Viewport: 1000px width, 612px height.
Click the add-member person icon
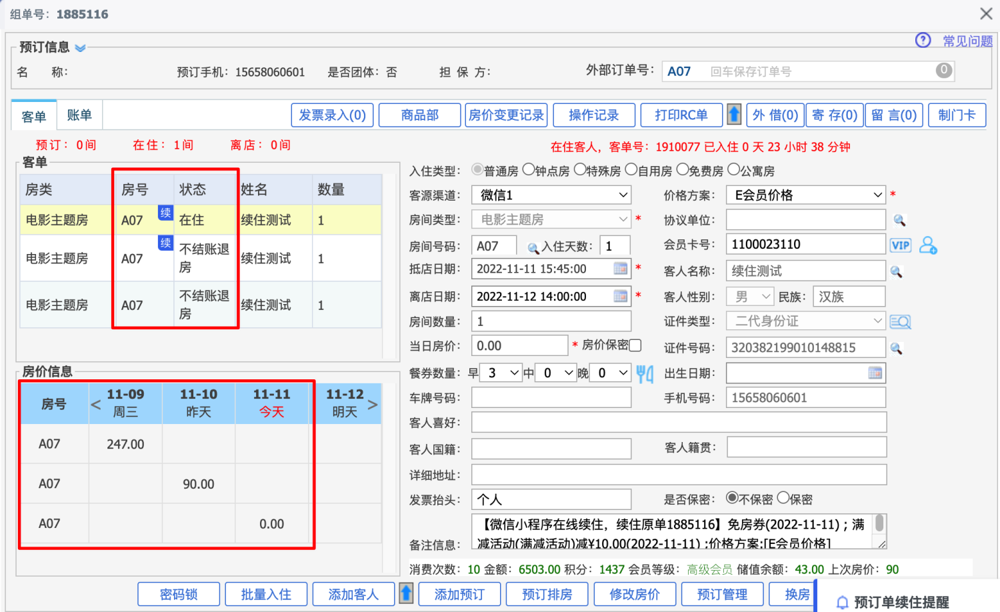[928, 245]
